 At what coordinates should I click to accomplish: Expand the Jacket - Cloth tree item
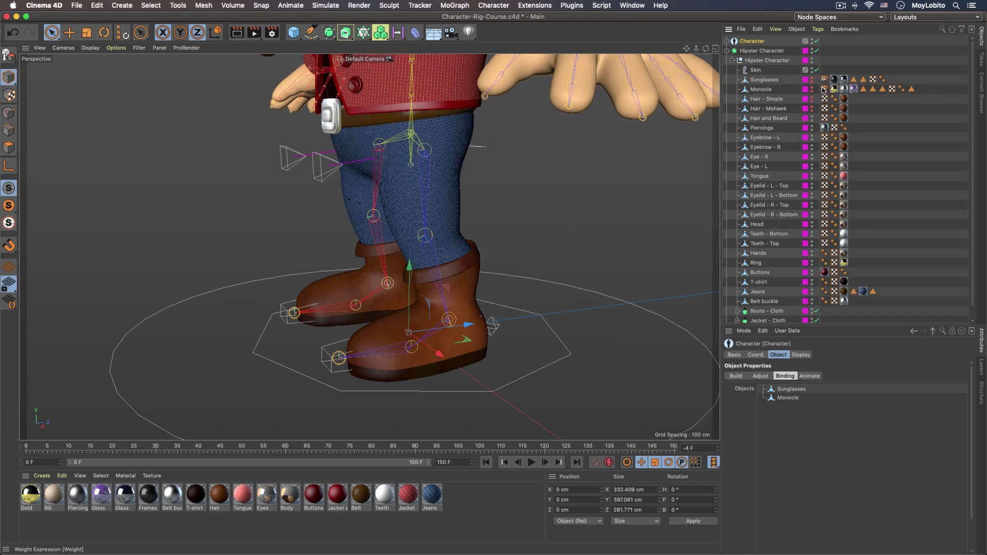click(x=736, y=320)
